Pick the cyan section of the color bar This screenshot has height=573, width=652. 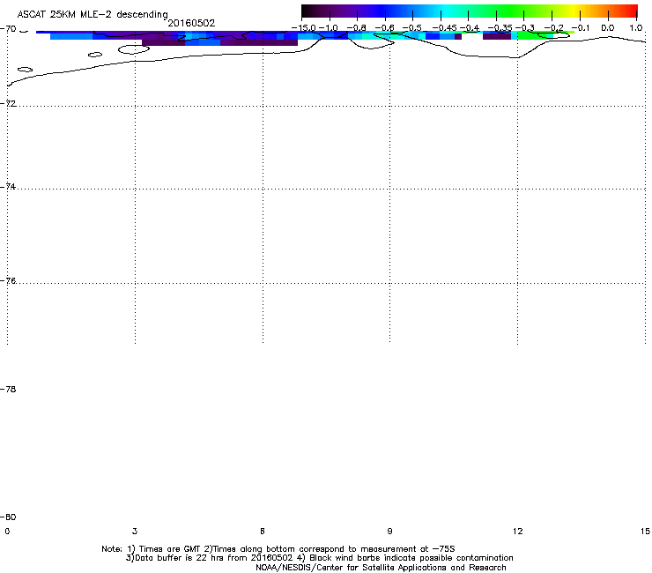click(447, 11)
